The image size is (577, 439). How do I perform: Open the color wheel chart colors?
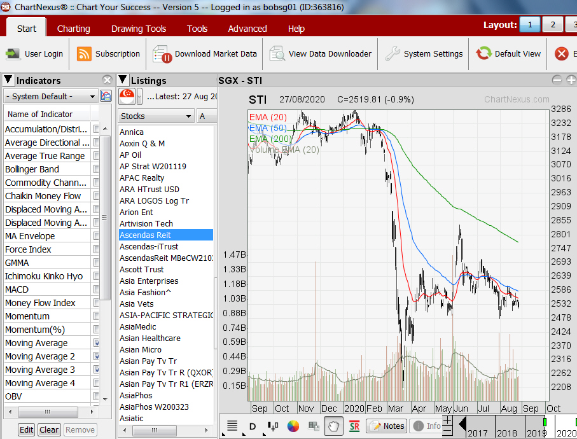293,426
